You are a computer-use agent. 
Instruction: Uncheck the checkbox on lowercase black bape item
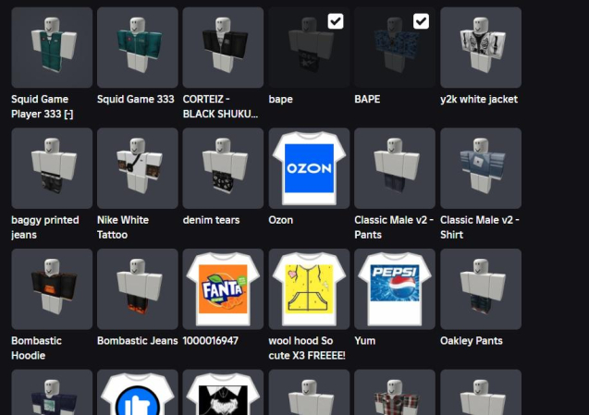pos(336,21)
